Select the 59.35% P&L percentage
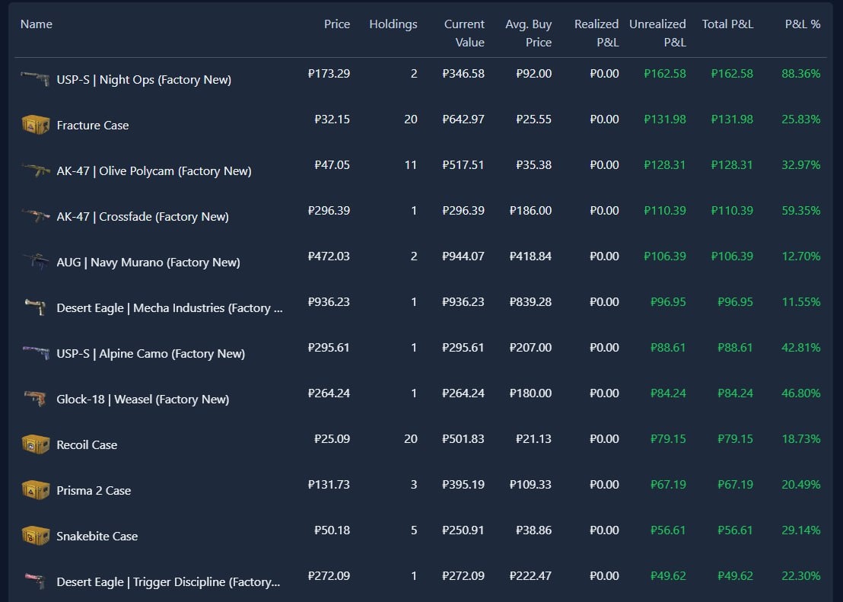843x602 pixels. click(800, 211)
